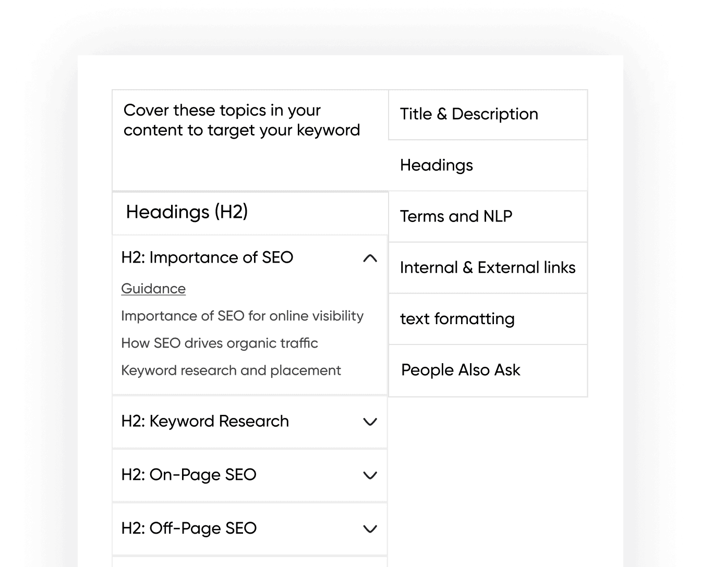The height and width of the screenshot is (567, 701).
Task: Select 'How SEO drives organic traffic' suggestion
Action: coord(219,343)
